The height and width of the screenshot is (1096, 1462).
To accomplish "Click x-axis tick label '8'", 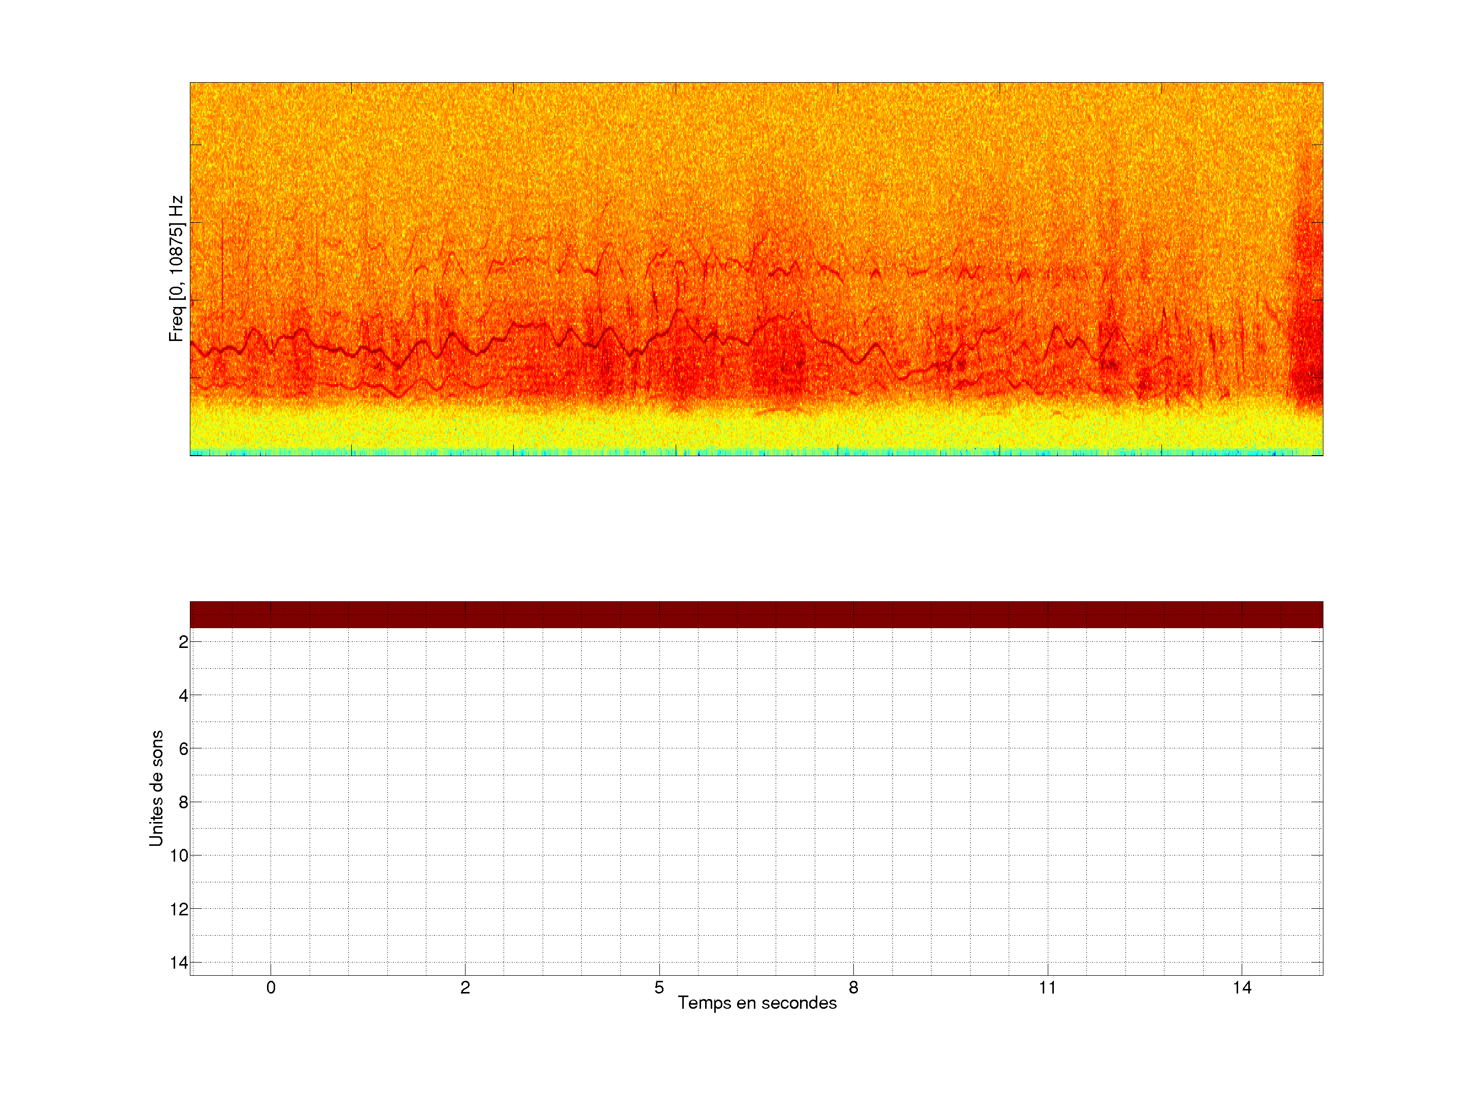I will 853,987.
